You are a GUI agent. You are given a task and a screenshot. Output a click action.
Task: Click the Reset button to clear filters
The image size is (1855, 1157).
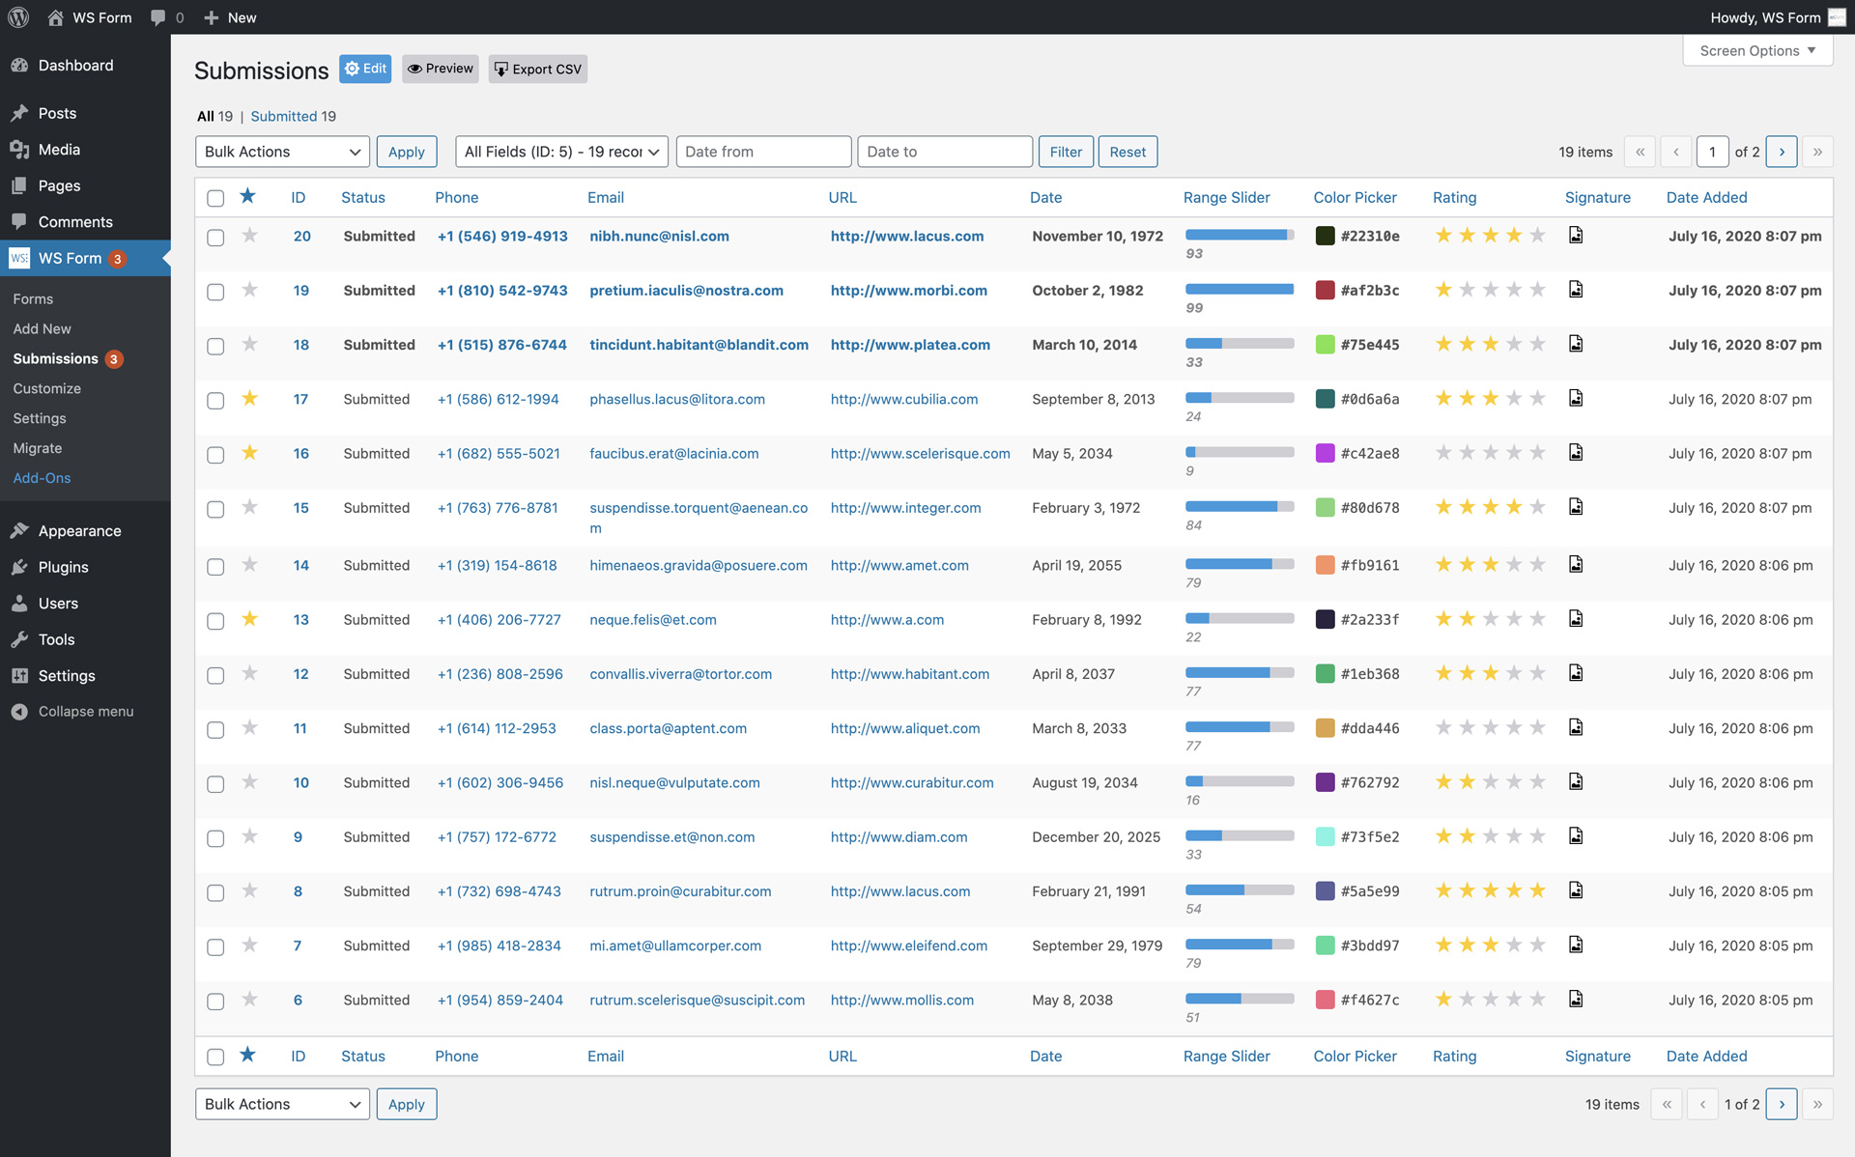click(x=1126, y=152)
